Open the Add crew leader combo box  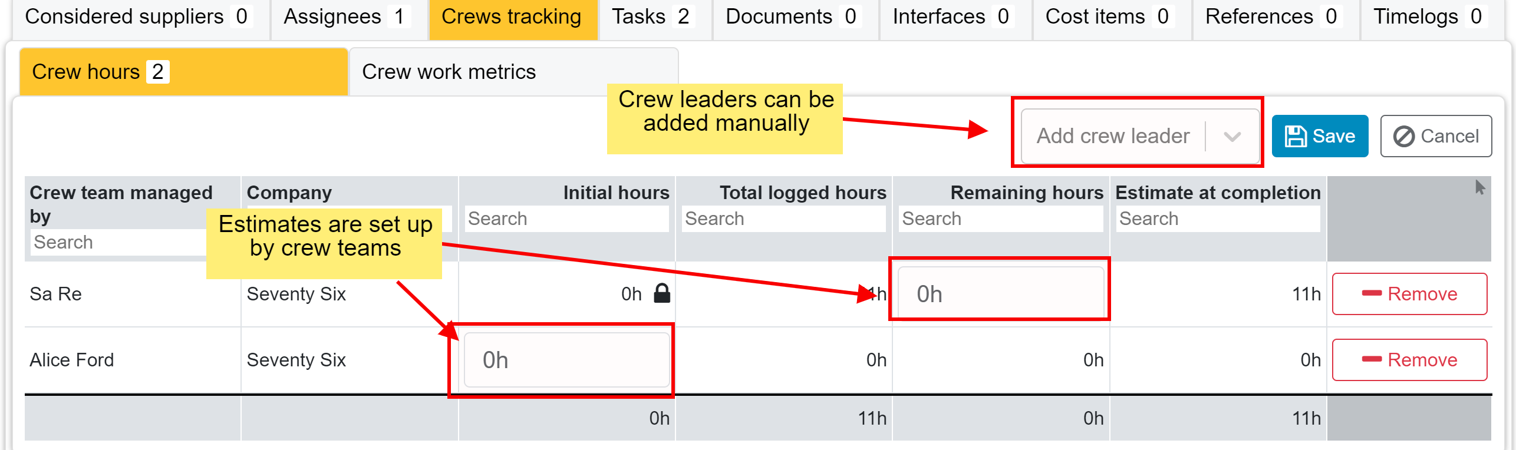click(1140, 136)
